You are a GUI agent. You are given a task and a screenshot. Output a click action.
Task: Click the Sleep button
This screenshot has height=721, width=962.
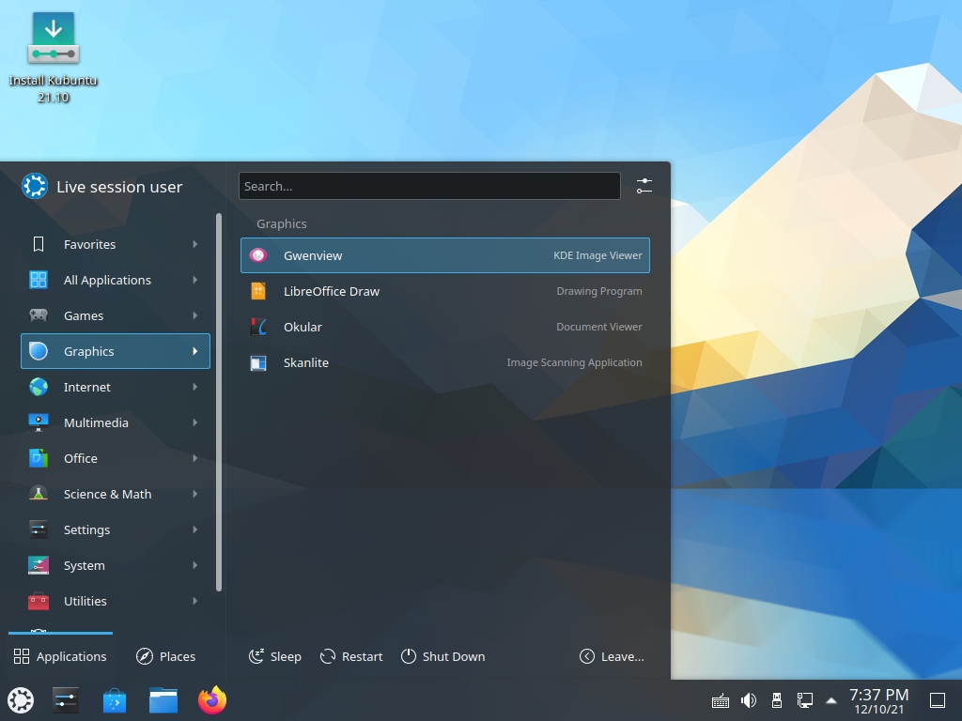coord(275,656)
